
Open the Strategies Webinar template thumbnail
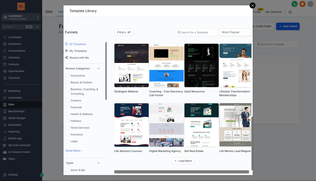(x=131, y=65)
